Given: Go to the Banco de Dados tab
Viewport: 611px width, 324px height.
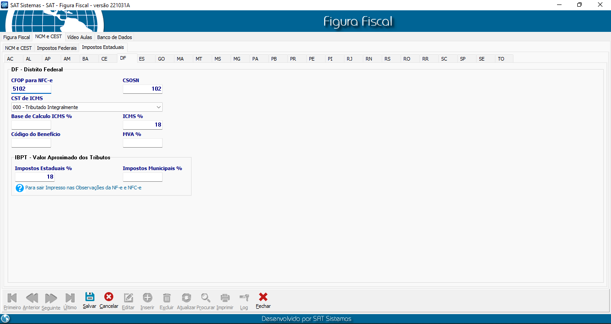Looking at the screenshot, I should point(114,37).
